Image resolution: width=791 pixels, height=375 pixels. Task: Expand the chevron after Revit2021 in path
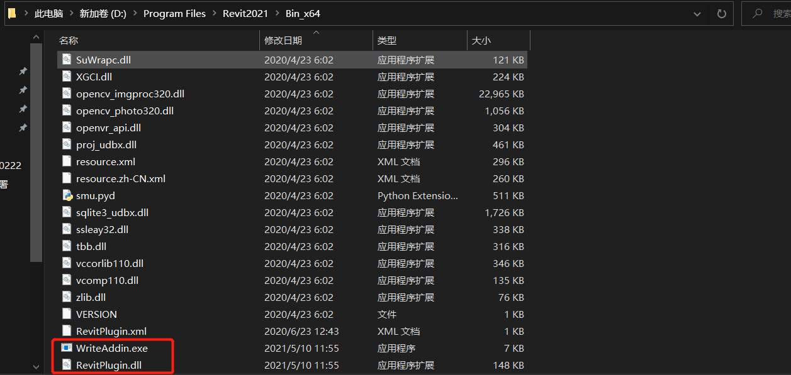(x=278, y=14)
